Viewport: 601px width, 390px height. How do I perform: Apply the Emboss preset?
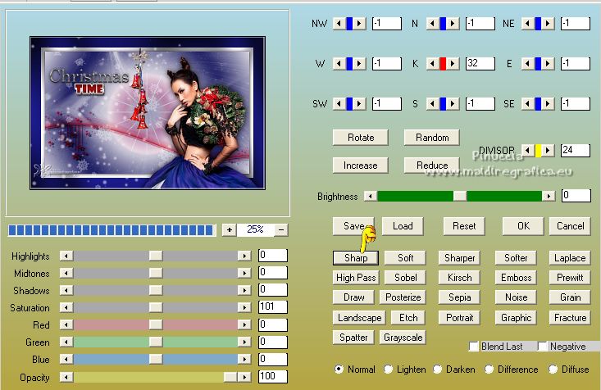[516, 278]
